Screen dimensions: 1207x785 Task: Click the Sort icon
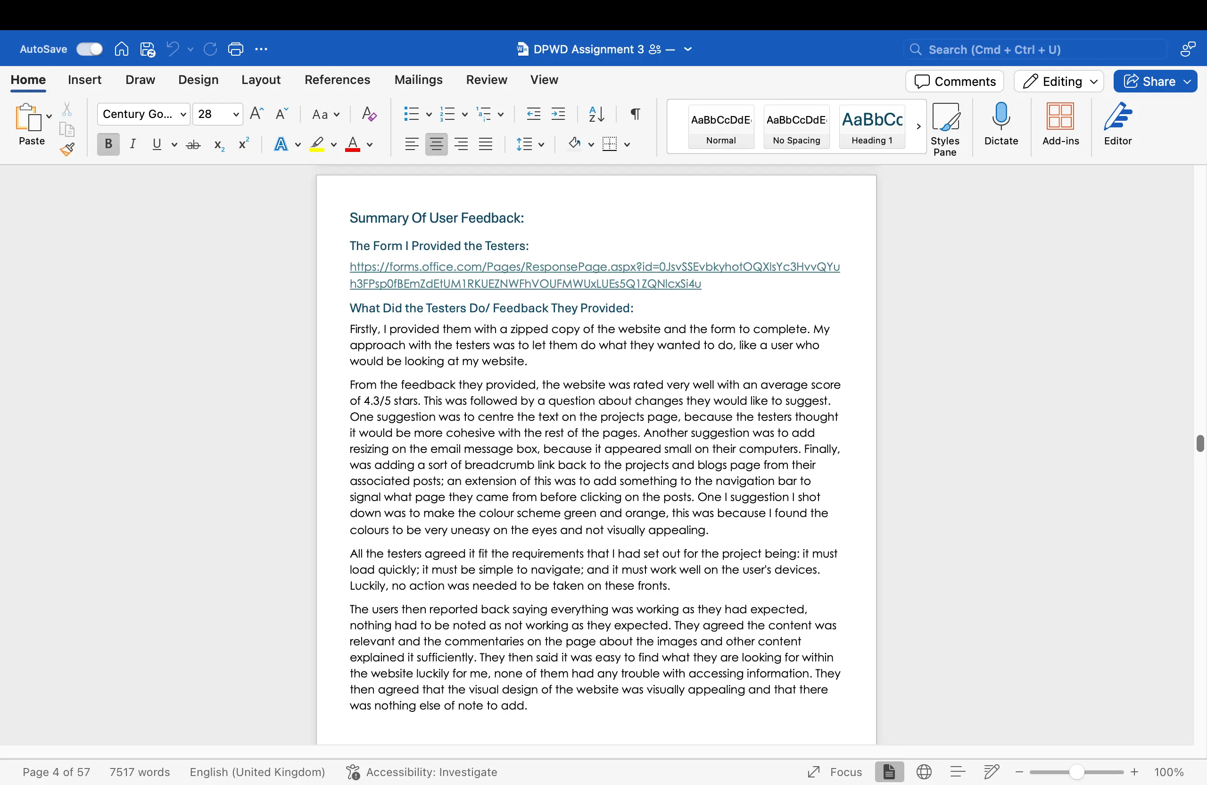click(596, 114)
